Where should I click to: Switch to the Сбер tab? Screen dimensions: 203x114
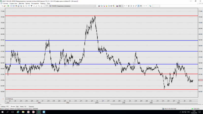pos(17,107)
